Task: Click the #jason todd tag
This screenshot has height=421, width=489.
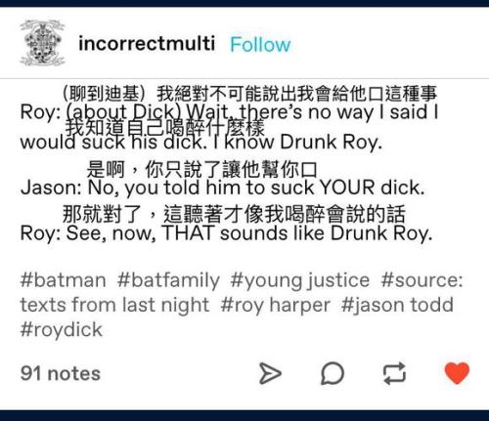Action: (397, 305)
